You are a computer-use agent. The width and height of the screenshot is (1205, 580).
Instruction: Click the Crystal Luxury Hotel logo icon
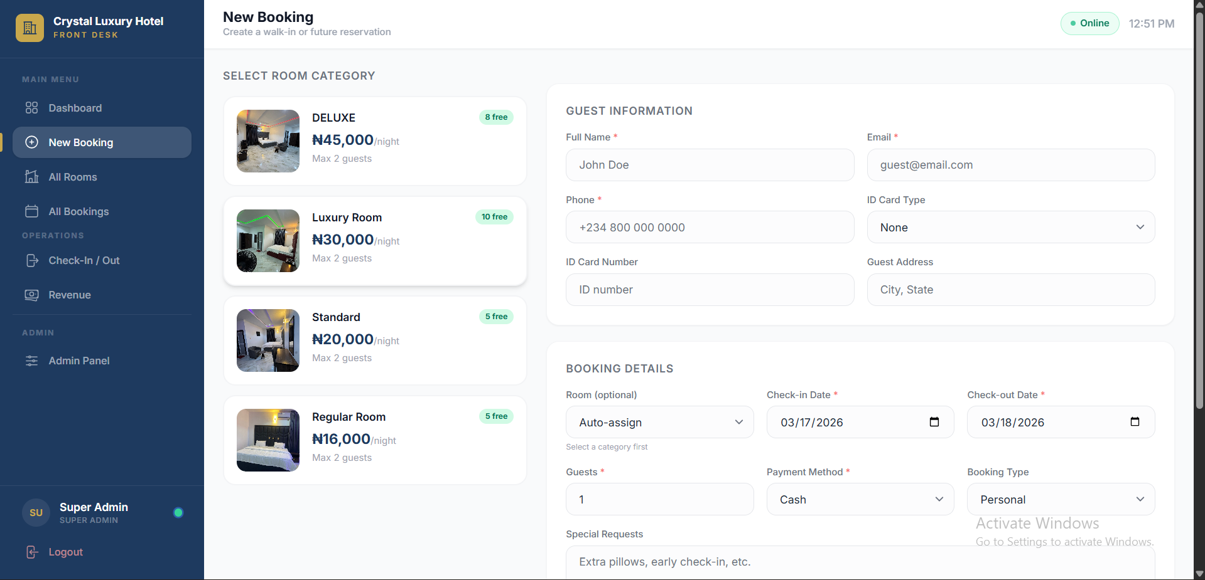(30, 28)
